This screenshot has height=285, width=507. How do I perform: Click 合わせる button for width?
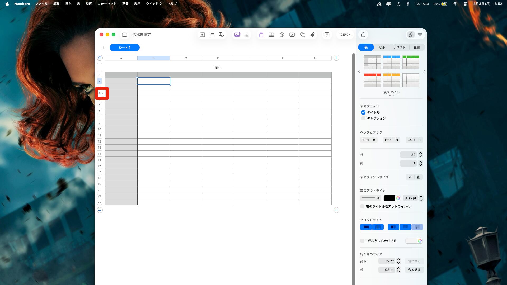click(x=414, y=270)
